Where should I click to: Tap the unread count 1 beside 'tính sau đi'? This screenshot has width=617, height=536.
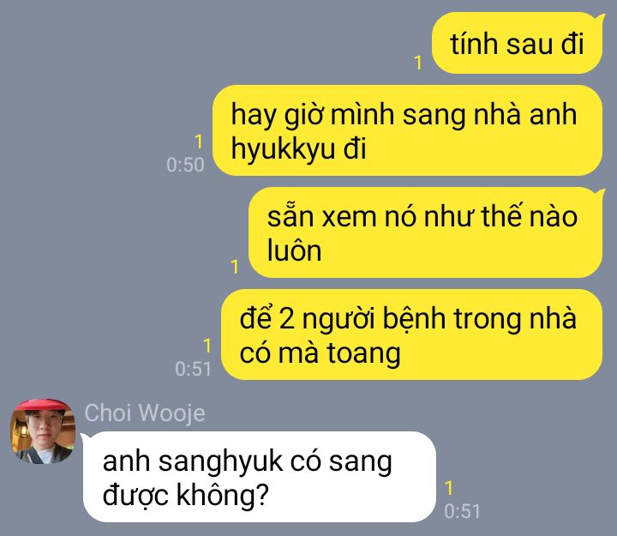(x=418, y=63)
